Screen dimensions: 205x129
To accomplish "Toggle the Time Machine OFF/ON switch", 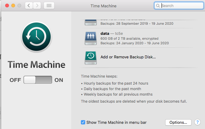I will click(38, 80).
